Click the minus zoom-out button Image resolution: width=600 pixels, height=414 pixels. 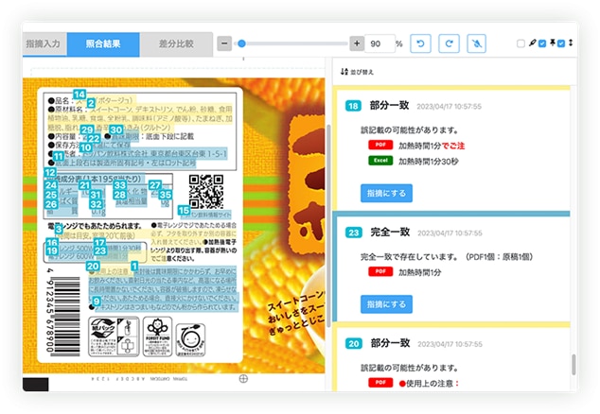point(224,43)
